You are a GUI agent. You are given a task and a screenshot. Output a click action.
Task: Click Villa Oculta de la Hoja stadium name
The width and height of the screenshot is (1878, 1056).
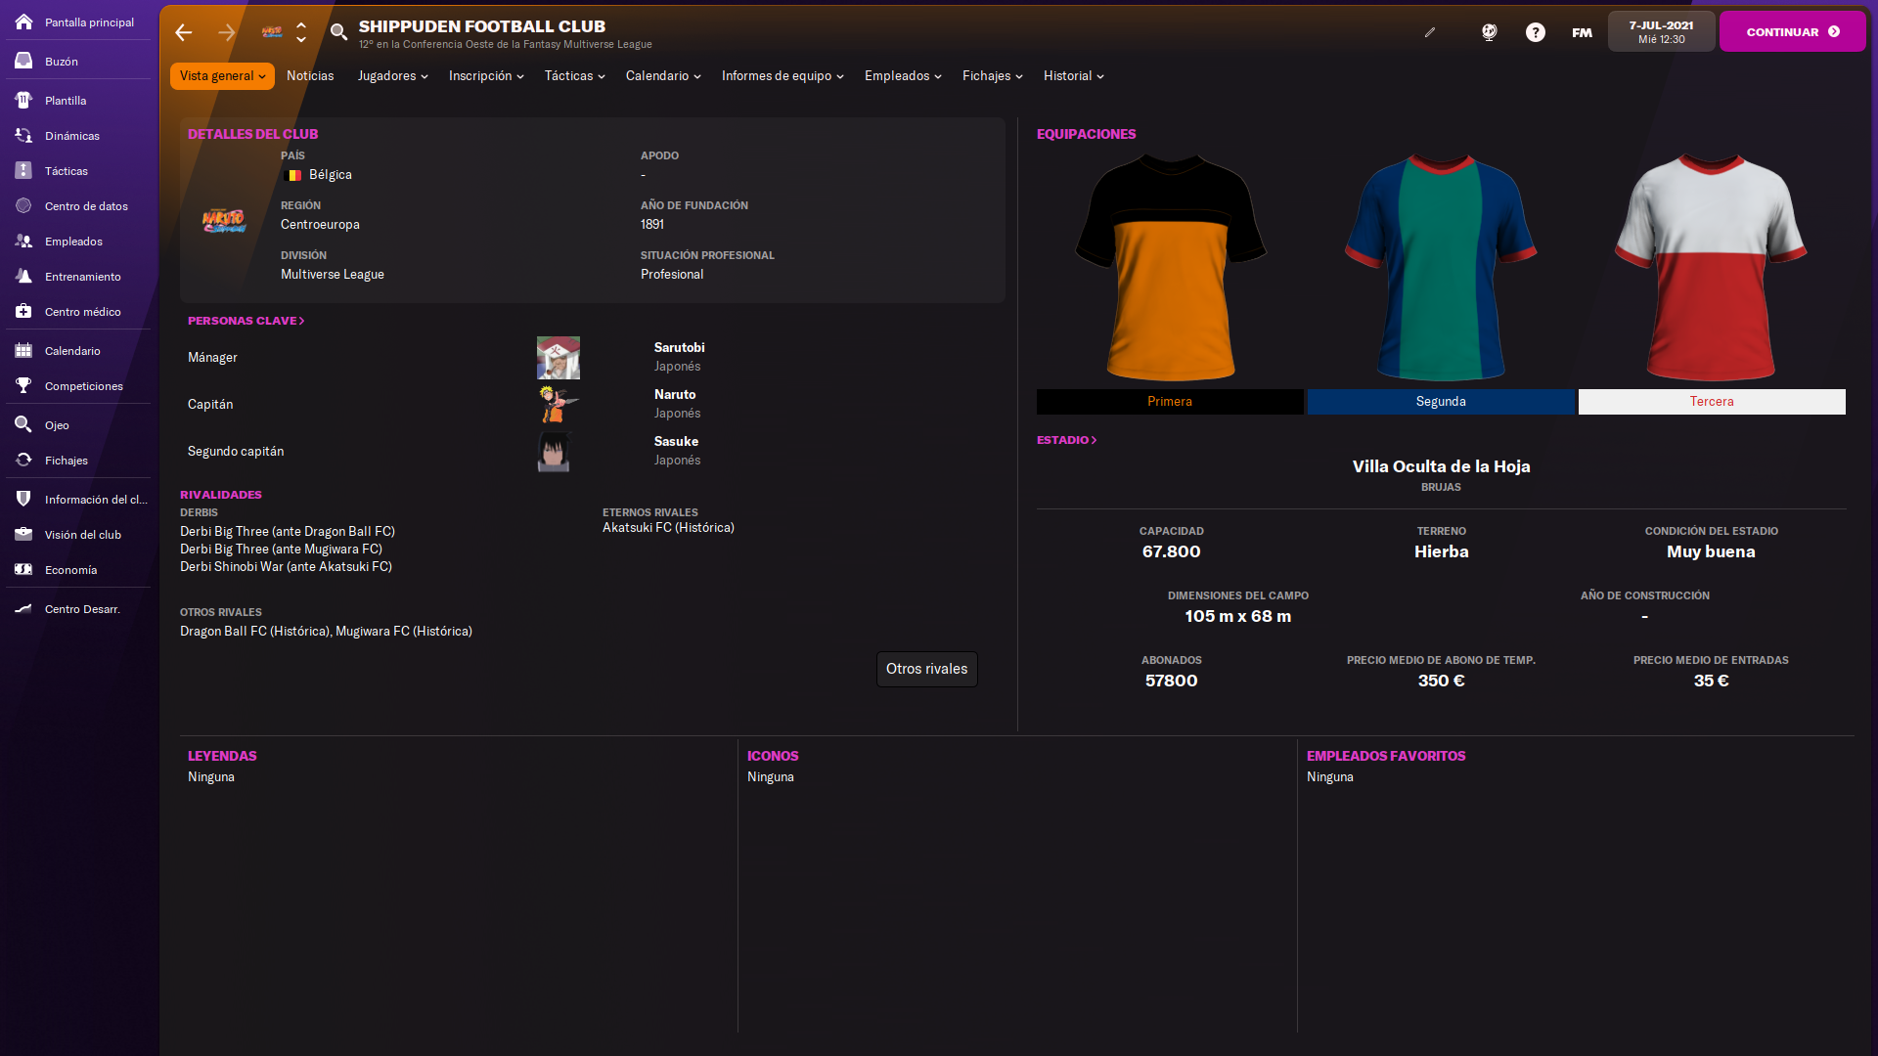[1441, 467]
